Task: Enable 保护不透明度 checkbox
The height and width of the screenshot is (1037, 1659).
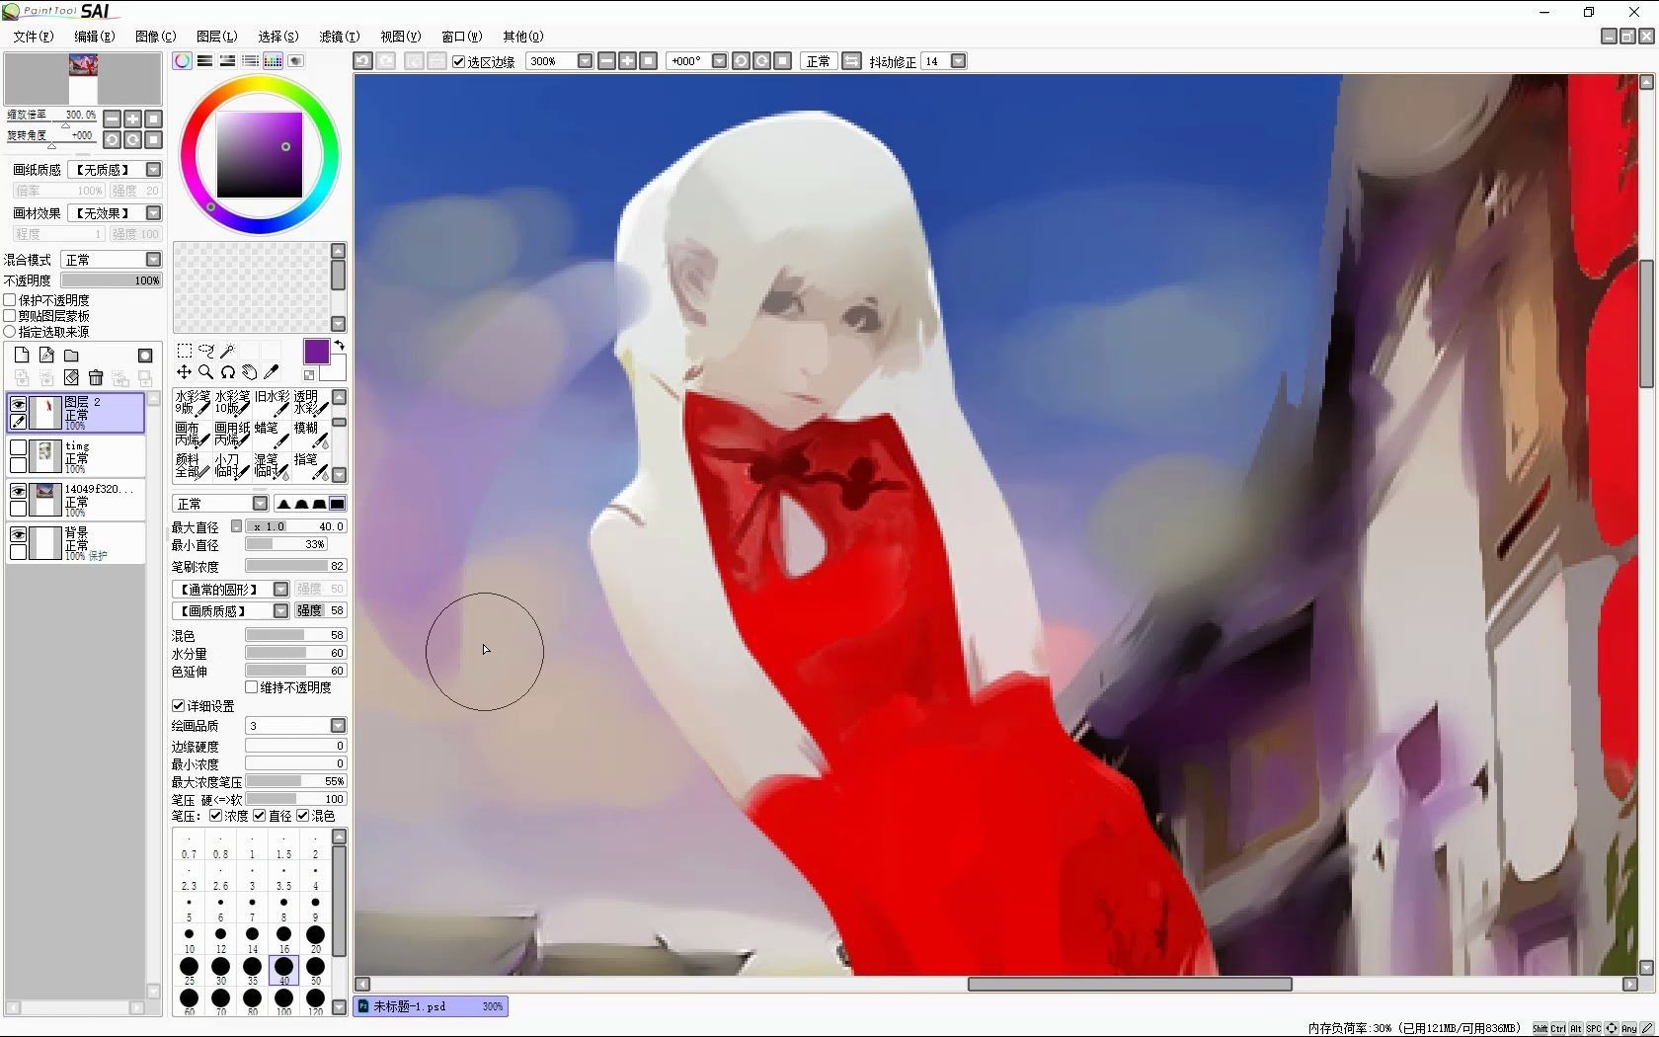Action: coord(11,300)
